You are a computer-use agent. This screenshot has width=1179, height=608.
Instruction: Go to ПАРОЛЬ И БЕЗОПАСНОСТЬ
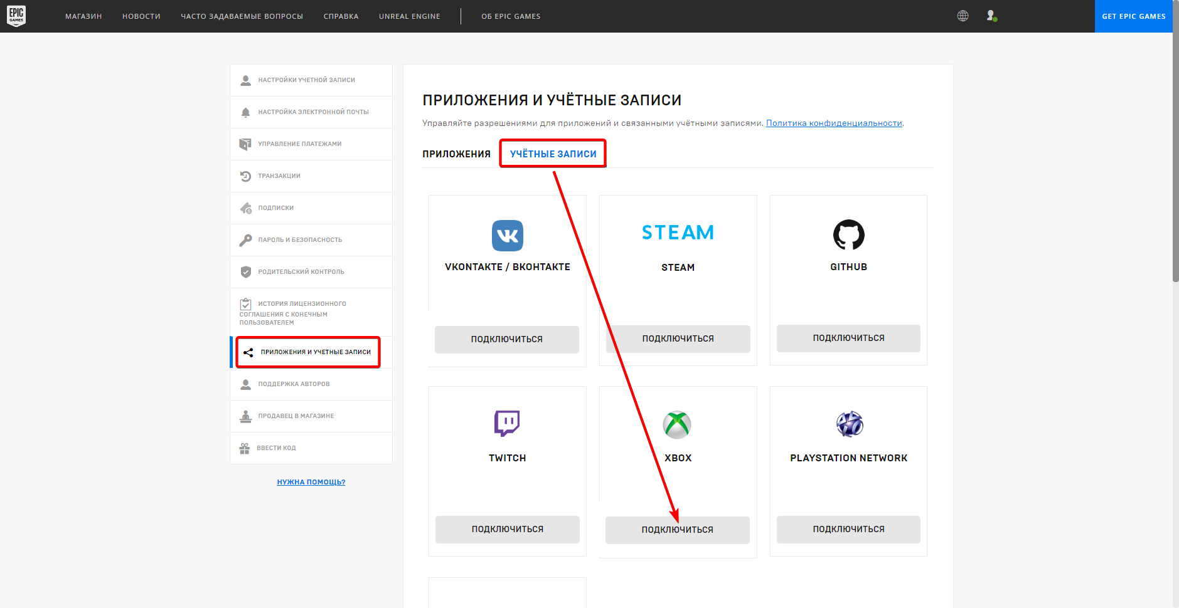(311, 240)
